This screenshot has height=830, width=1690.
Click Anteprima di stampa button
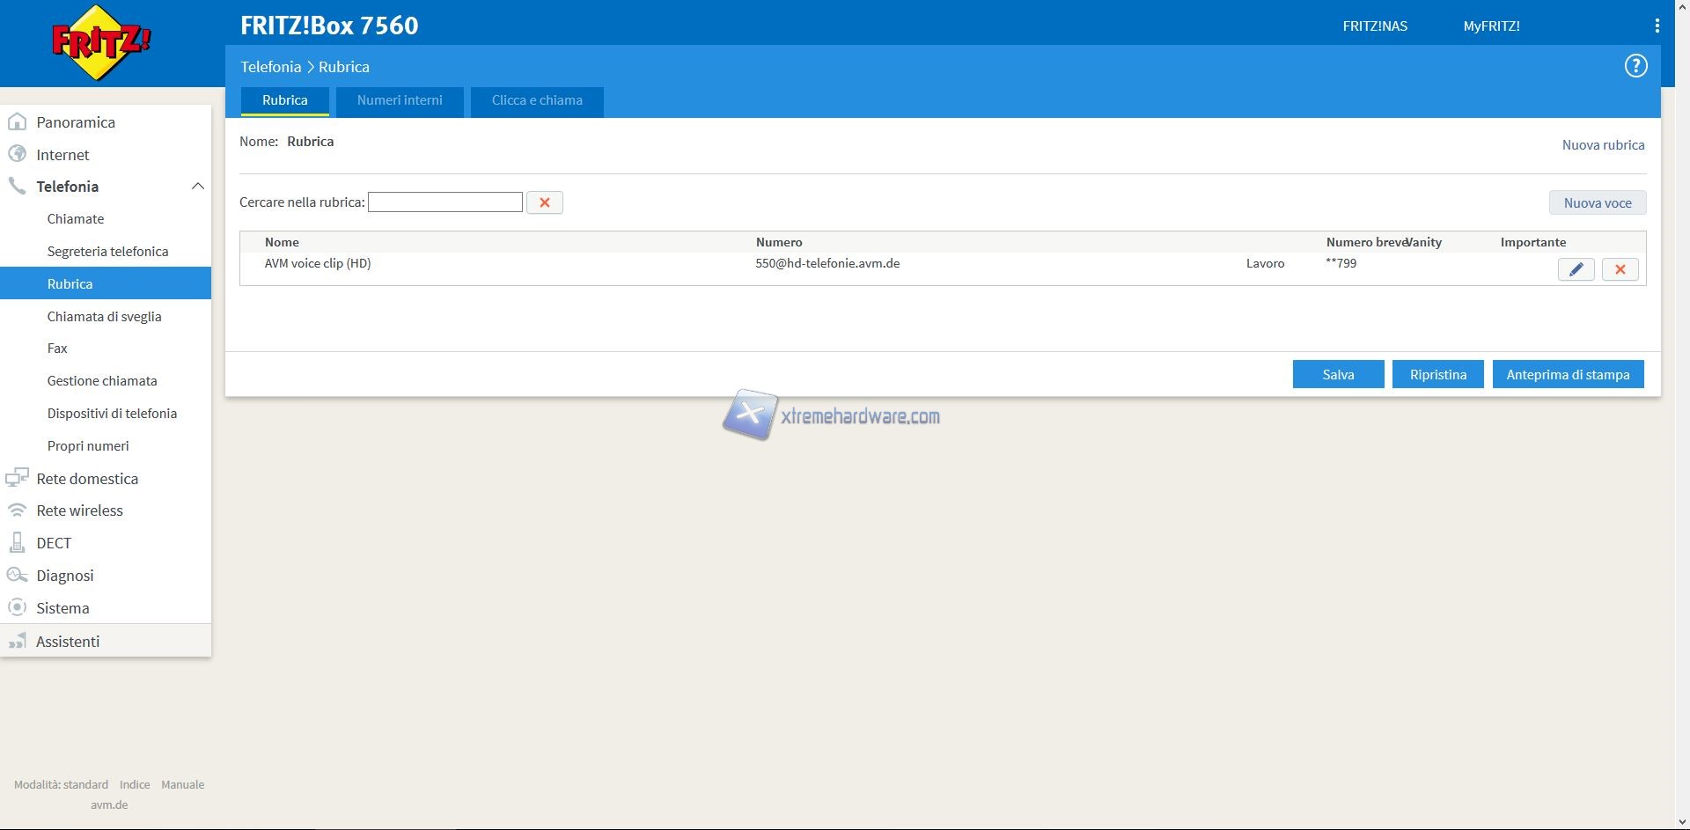(x=1568, y=375)
